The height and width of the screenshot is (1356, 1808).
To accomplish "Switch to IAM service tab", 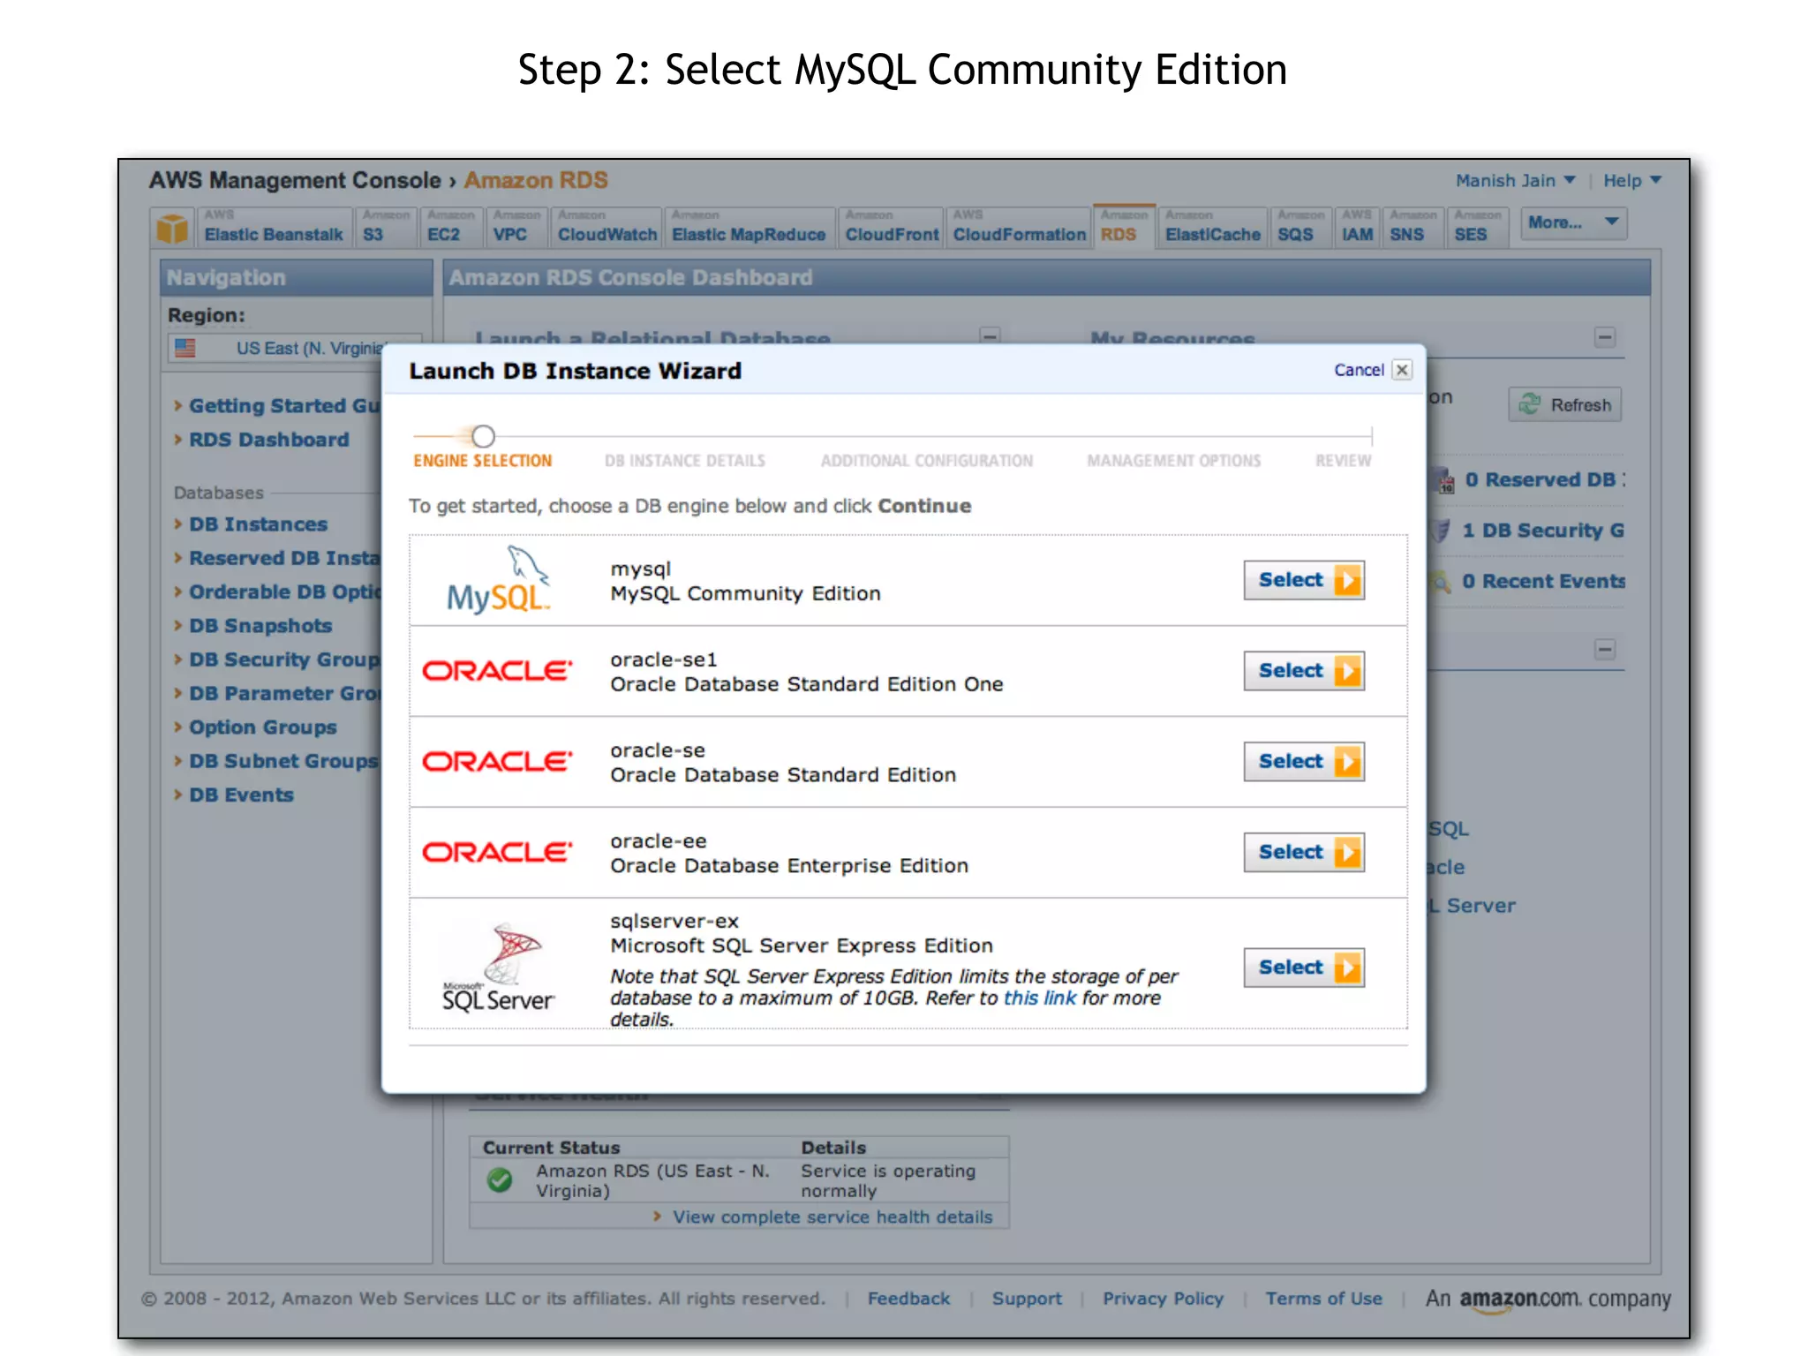I will (1358, 229).
